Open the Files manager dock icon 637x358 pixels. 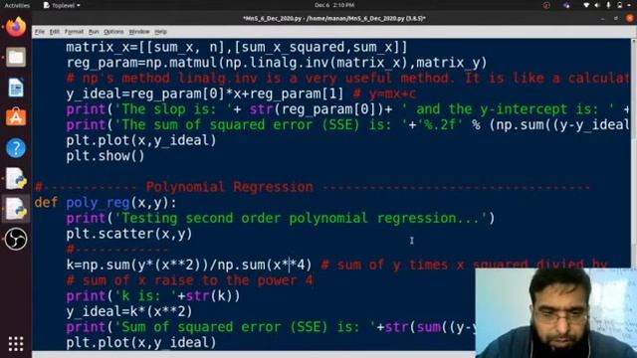[16, 58]
